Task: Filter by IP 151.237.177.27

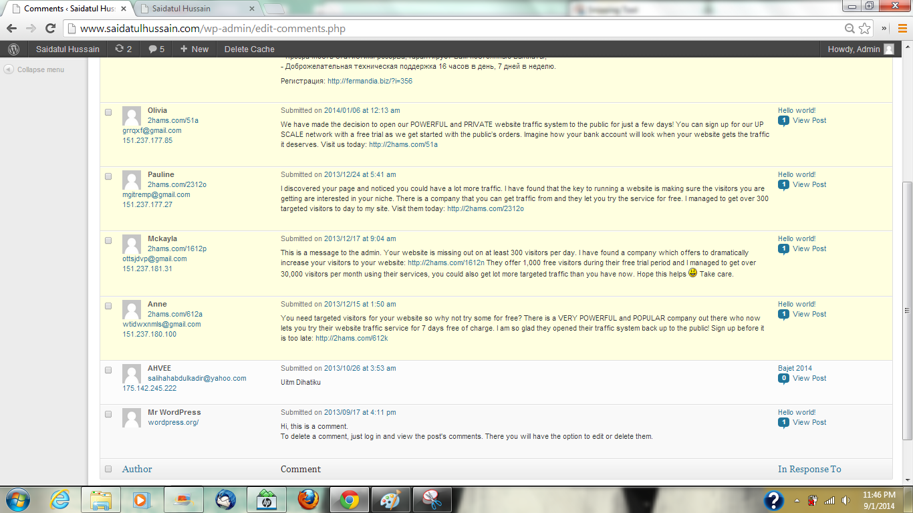Action: coord(147,204)
